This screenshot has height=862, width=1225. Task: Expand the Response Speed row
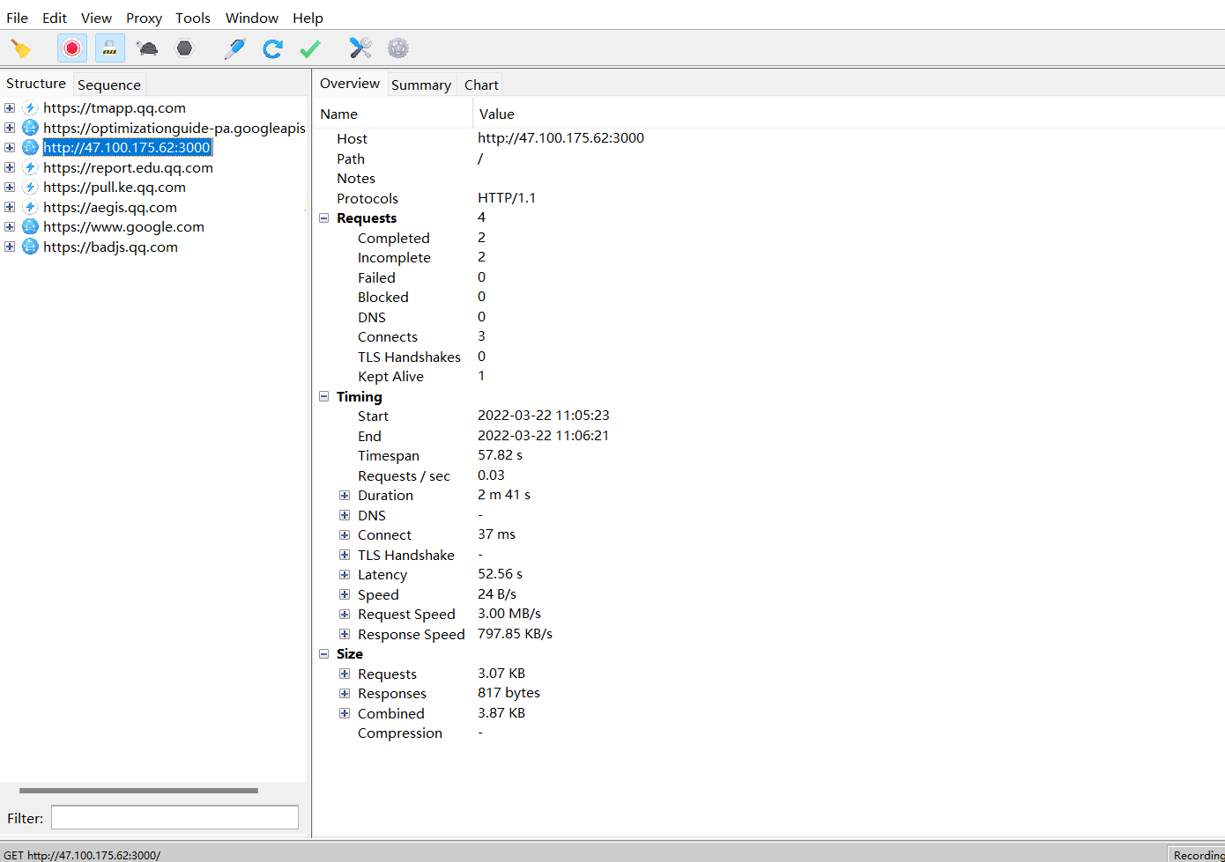click(345, 634)
